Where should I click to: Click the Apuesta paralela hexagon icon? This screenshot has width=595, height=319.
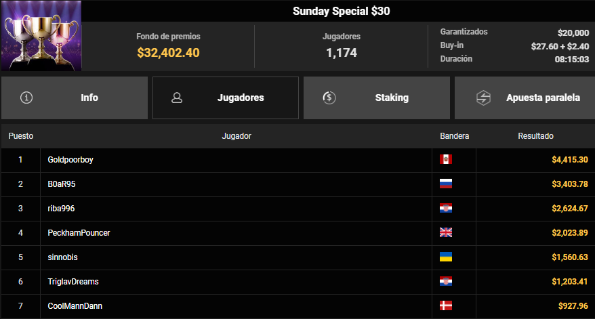(x=483, y=98)
